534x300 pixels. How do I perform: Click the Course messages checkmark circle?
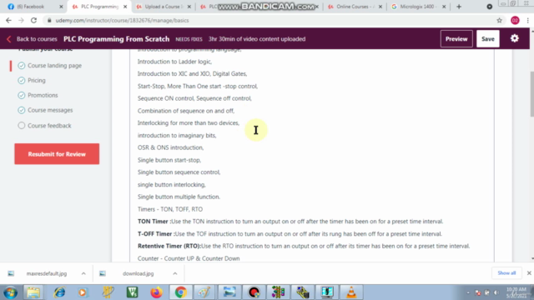tap(22, 110)
